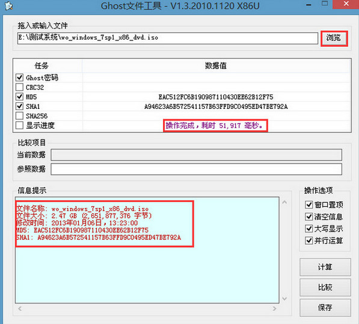
Task: Enable the CRC32 checkbox
Action: point(19,87)
